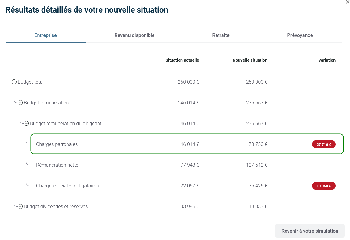Open the Revenu disponible tab
The width and height of the screenshot is (350, 240).
(x=134, y=35)
